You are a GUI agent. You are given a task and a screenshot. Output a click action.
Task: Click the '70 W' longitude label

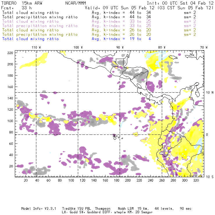click(204, 47)
